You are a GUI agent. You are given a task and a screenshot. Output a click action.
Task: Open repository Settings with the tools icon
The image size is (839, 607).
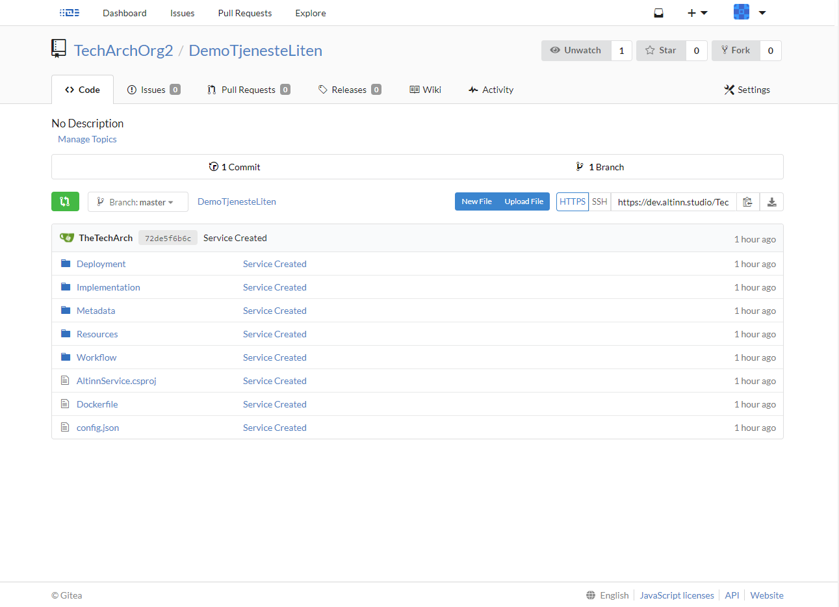[x=747, y=90]
